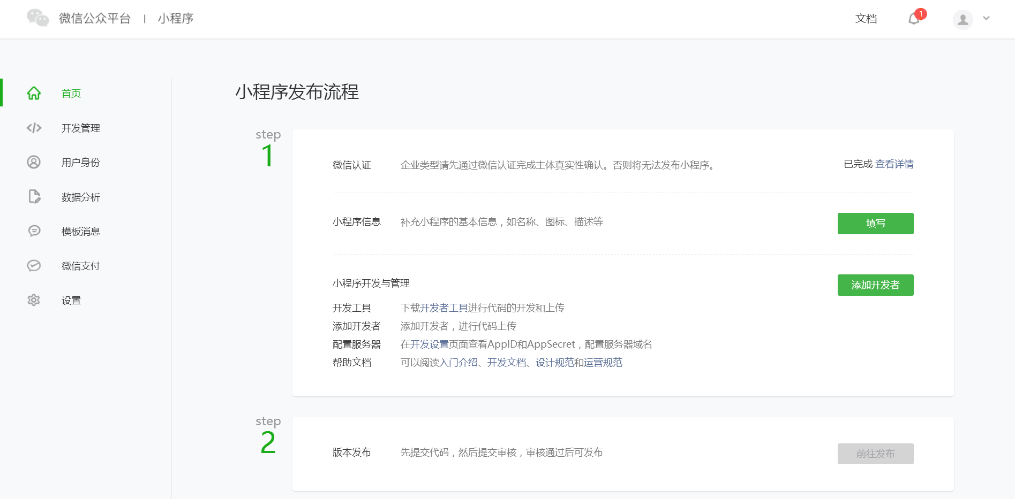Click the home icon in sidebar
Screen dimensions: 1015x499
coord(34,93)
